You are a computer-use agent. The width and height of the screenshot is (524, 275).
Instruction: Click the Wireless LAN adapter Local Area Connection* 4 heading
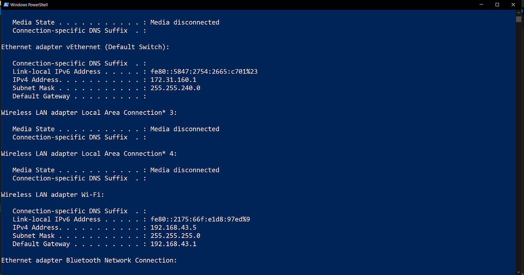point(89,153)
